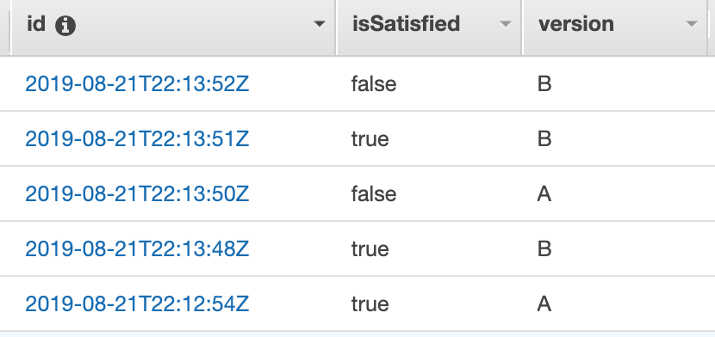Select false cell in the 22:13:50Z row

point(374,194)
